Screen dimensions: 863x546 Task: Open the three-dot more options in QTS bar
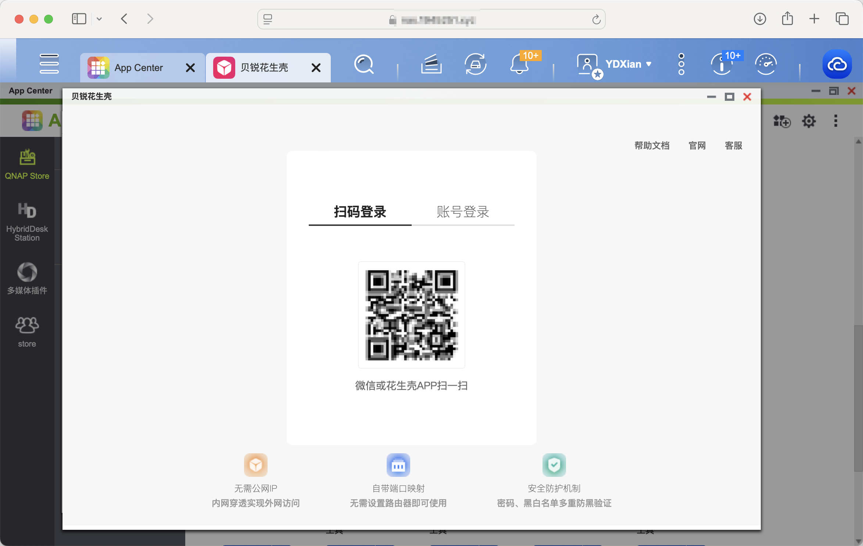[681, 64]
